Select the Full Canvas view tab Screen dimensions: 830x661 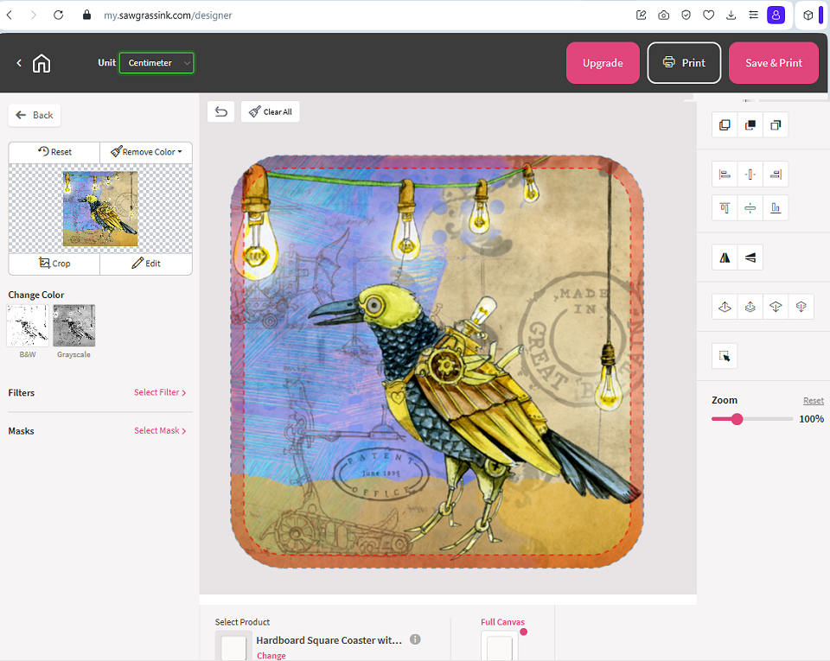502,622
